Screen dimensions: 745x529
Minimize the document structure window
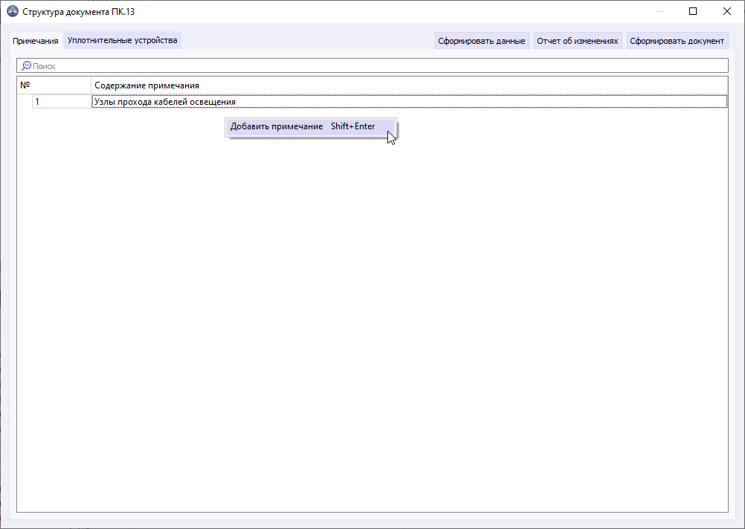(659, 11)
